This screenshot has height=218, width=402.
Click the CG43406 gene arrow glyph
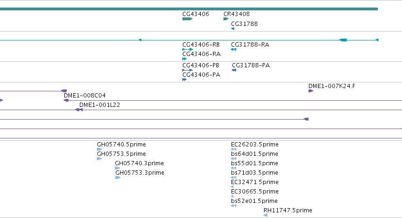coord(188,19)
